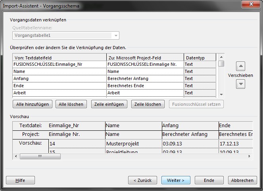Click the Alle hinzufügen button
Image resolution: width=263 pixels, height=191 pixels.
(33, 104)
